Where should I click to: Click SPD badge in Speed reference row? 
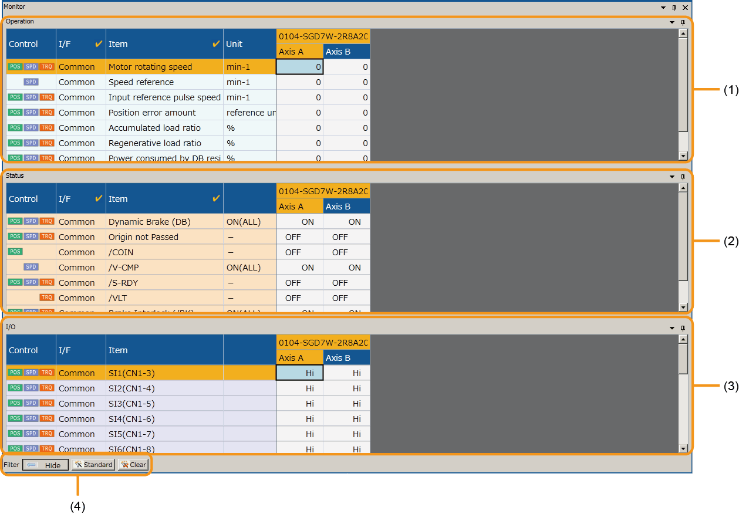click(31, 82)
